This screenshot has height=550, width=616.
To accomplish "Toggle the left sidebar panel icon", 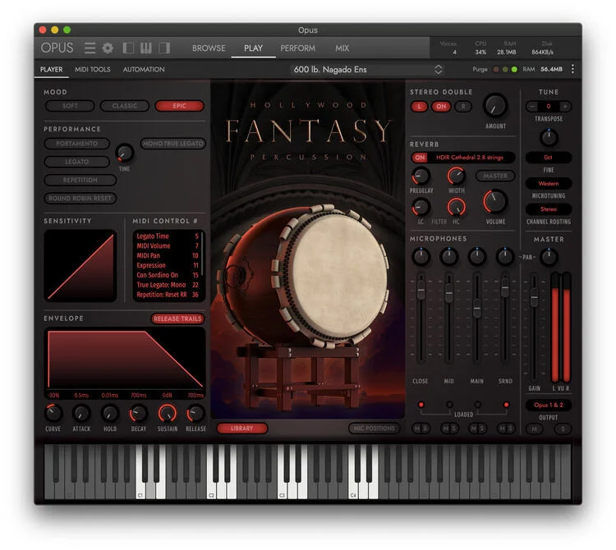I will (x=128, y=48).
